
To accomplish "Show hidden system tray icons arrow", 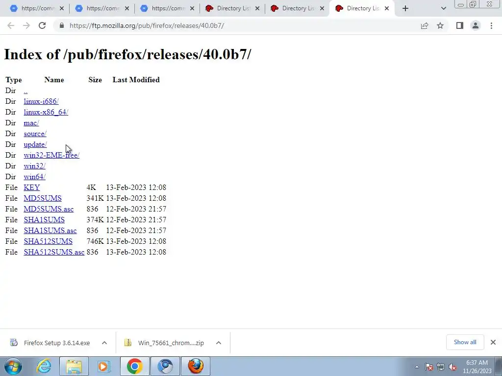I will click(417, 367).
